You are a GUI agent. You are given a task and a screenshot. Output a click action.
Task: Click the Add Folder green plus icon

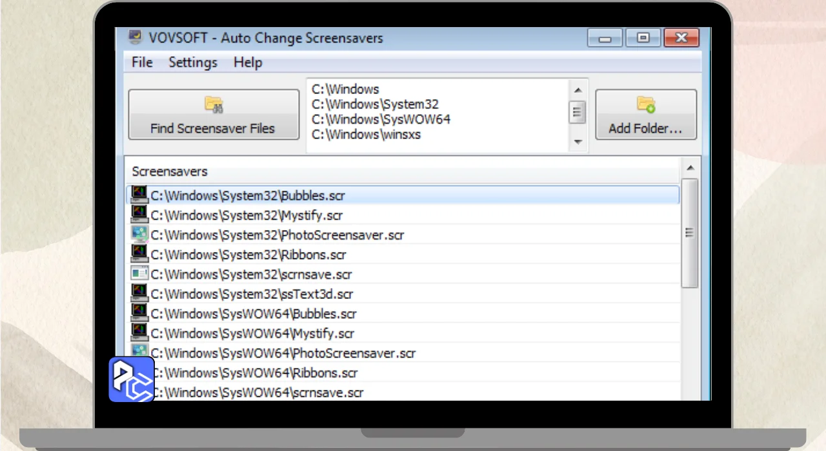[x=646, y=104]
